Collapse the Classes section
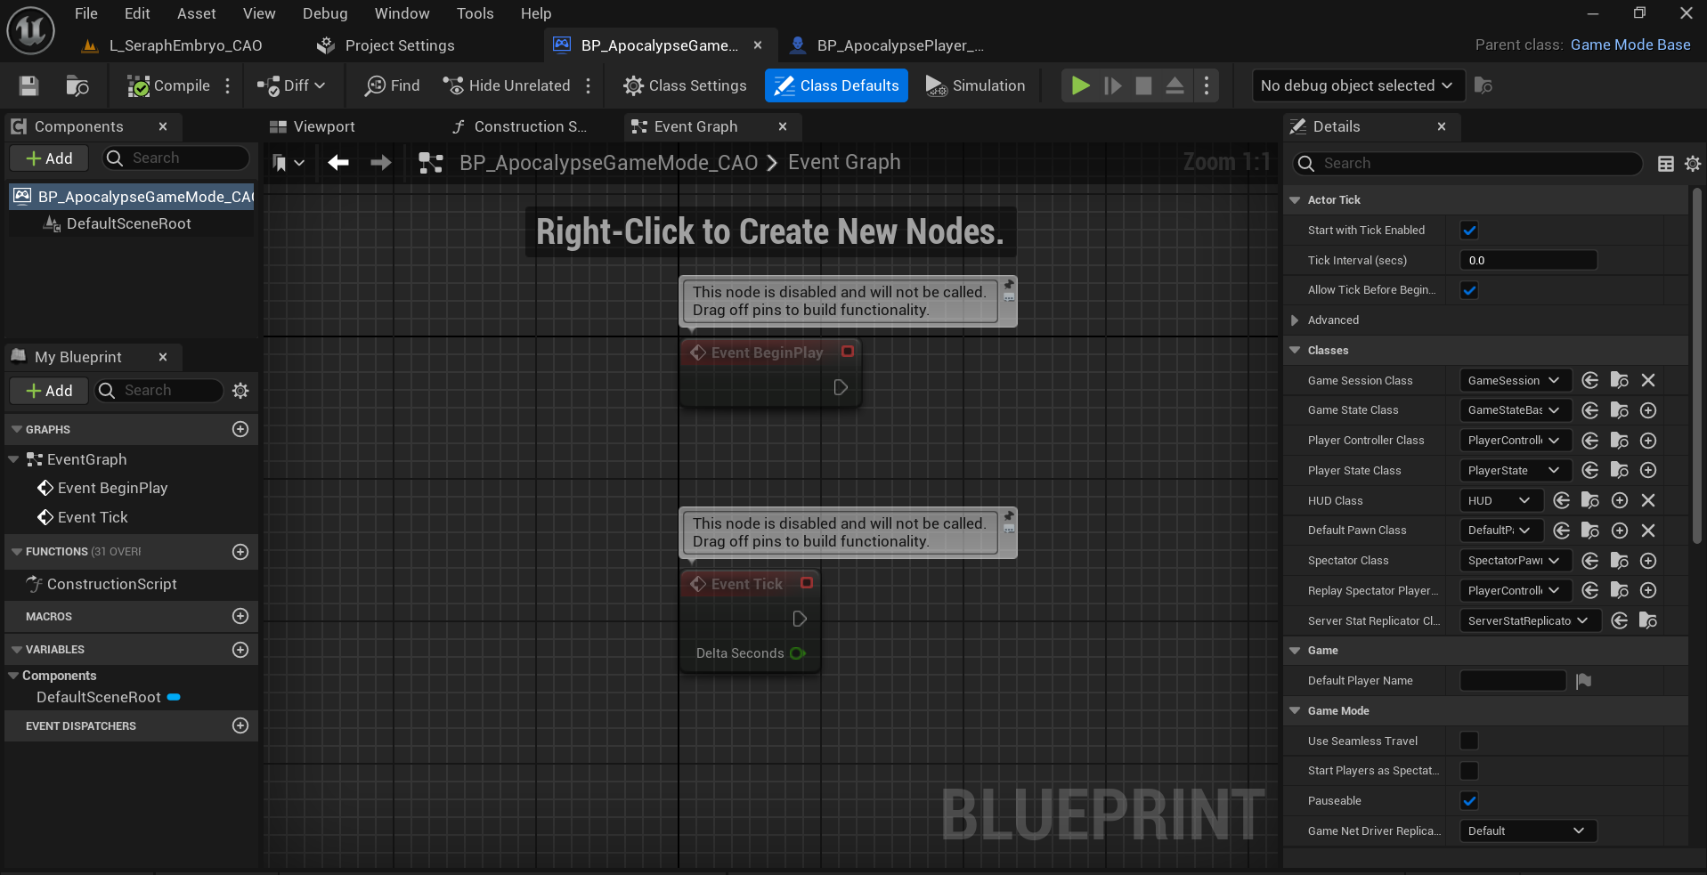This screenshot has width=1707, height=875. 1295,351
